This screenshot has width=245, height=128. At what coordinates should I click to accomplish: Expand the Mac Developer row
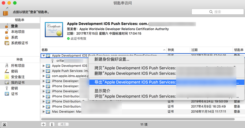tap(44, 112)
